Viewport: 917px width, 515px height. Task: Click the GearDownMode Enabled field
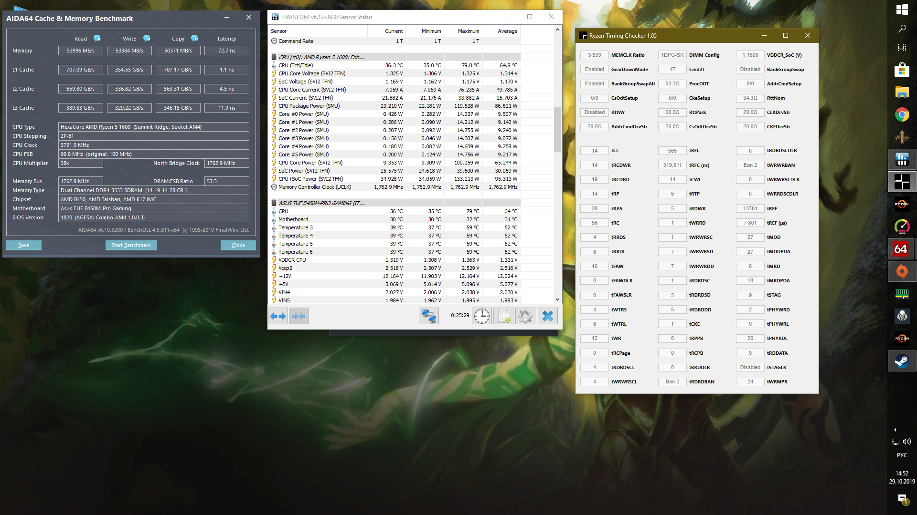point(595,69)
